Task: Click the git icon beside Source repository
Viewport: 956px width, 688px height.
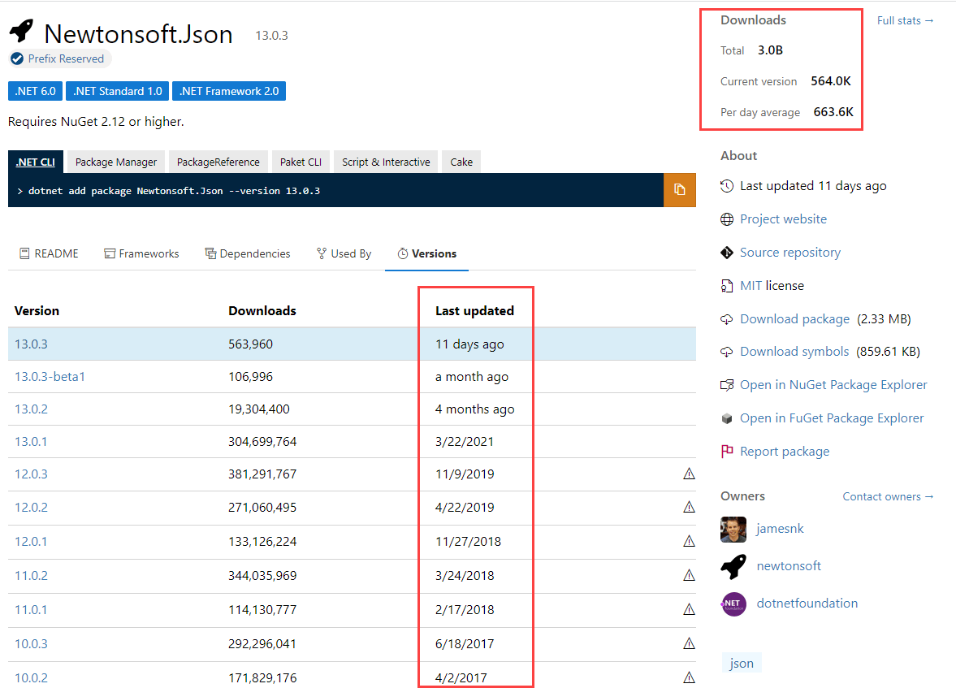Action: click(x=727, y=253)
